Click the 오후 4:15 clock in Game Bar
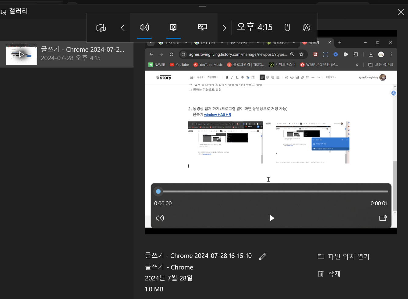This screenshot has height=299, width=408. click(x=254, y=27)
